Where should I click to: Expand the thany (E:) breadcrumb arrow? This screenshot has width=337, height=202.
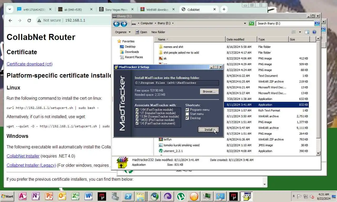pos(173,23)
